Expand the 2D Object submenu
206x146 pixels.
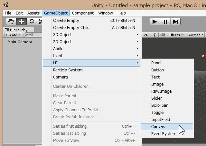[x=92, y=42]
